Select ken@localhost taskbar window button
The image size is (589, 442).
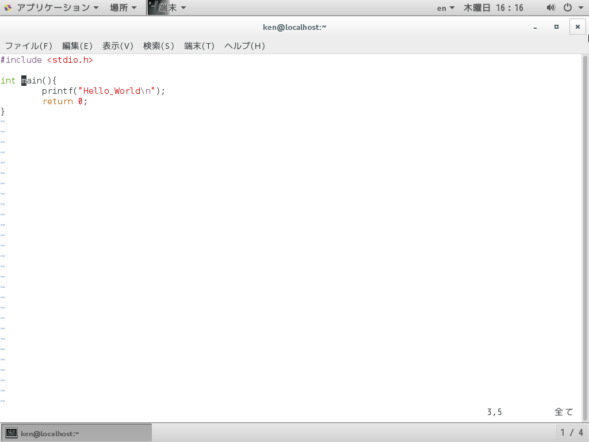click(x=77, y=433)
